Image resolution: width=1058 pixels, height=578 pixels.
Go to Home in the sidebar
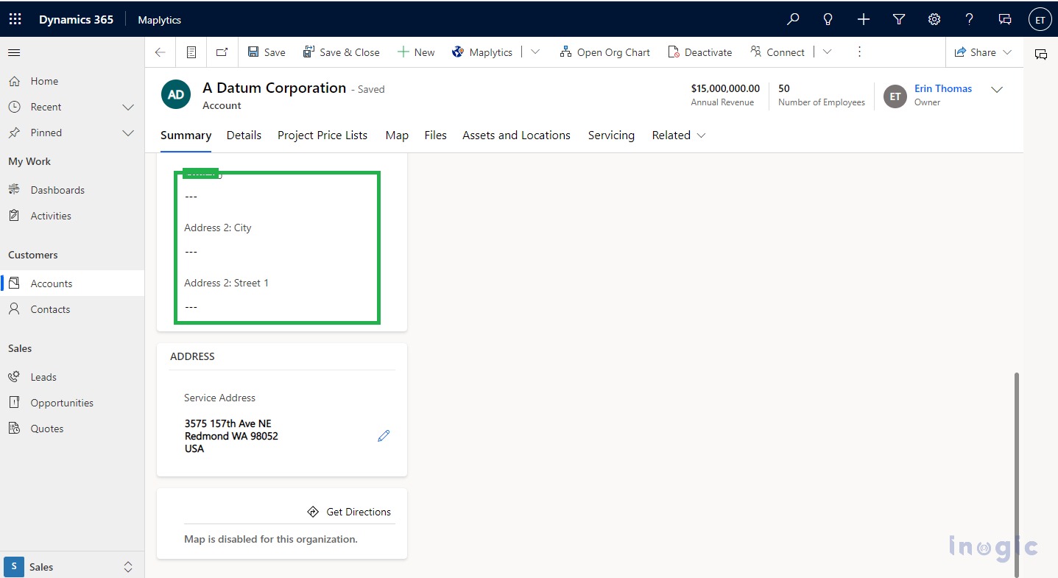click(72, 81)
